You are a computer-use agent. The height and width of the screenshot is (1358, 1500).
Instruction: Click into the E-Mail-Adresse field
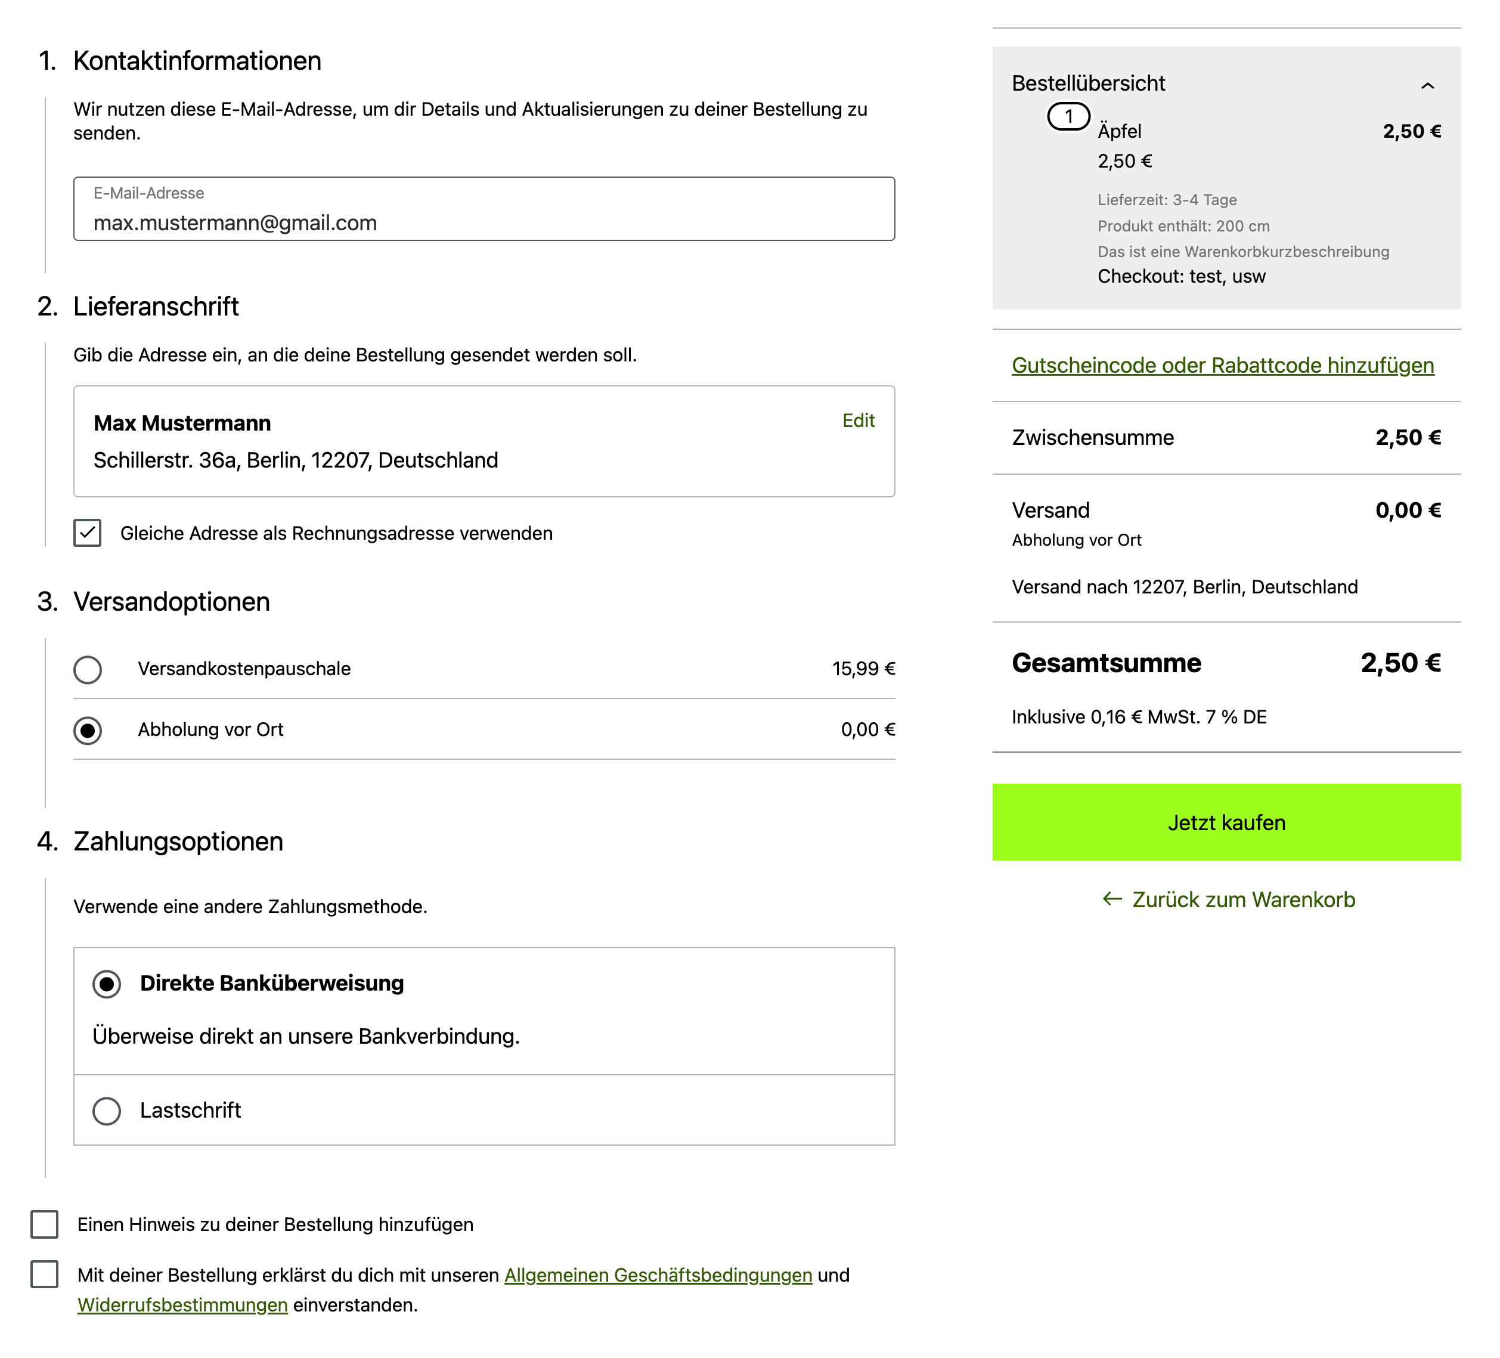(484, 222)
